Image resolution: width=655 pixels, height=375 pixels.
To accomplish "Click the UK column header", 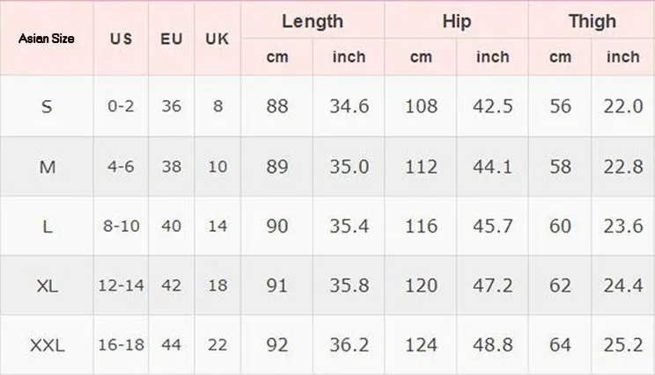I will 217,39.
